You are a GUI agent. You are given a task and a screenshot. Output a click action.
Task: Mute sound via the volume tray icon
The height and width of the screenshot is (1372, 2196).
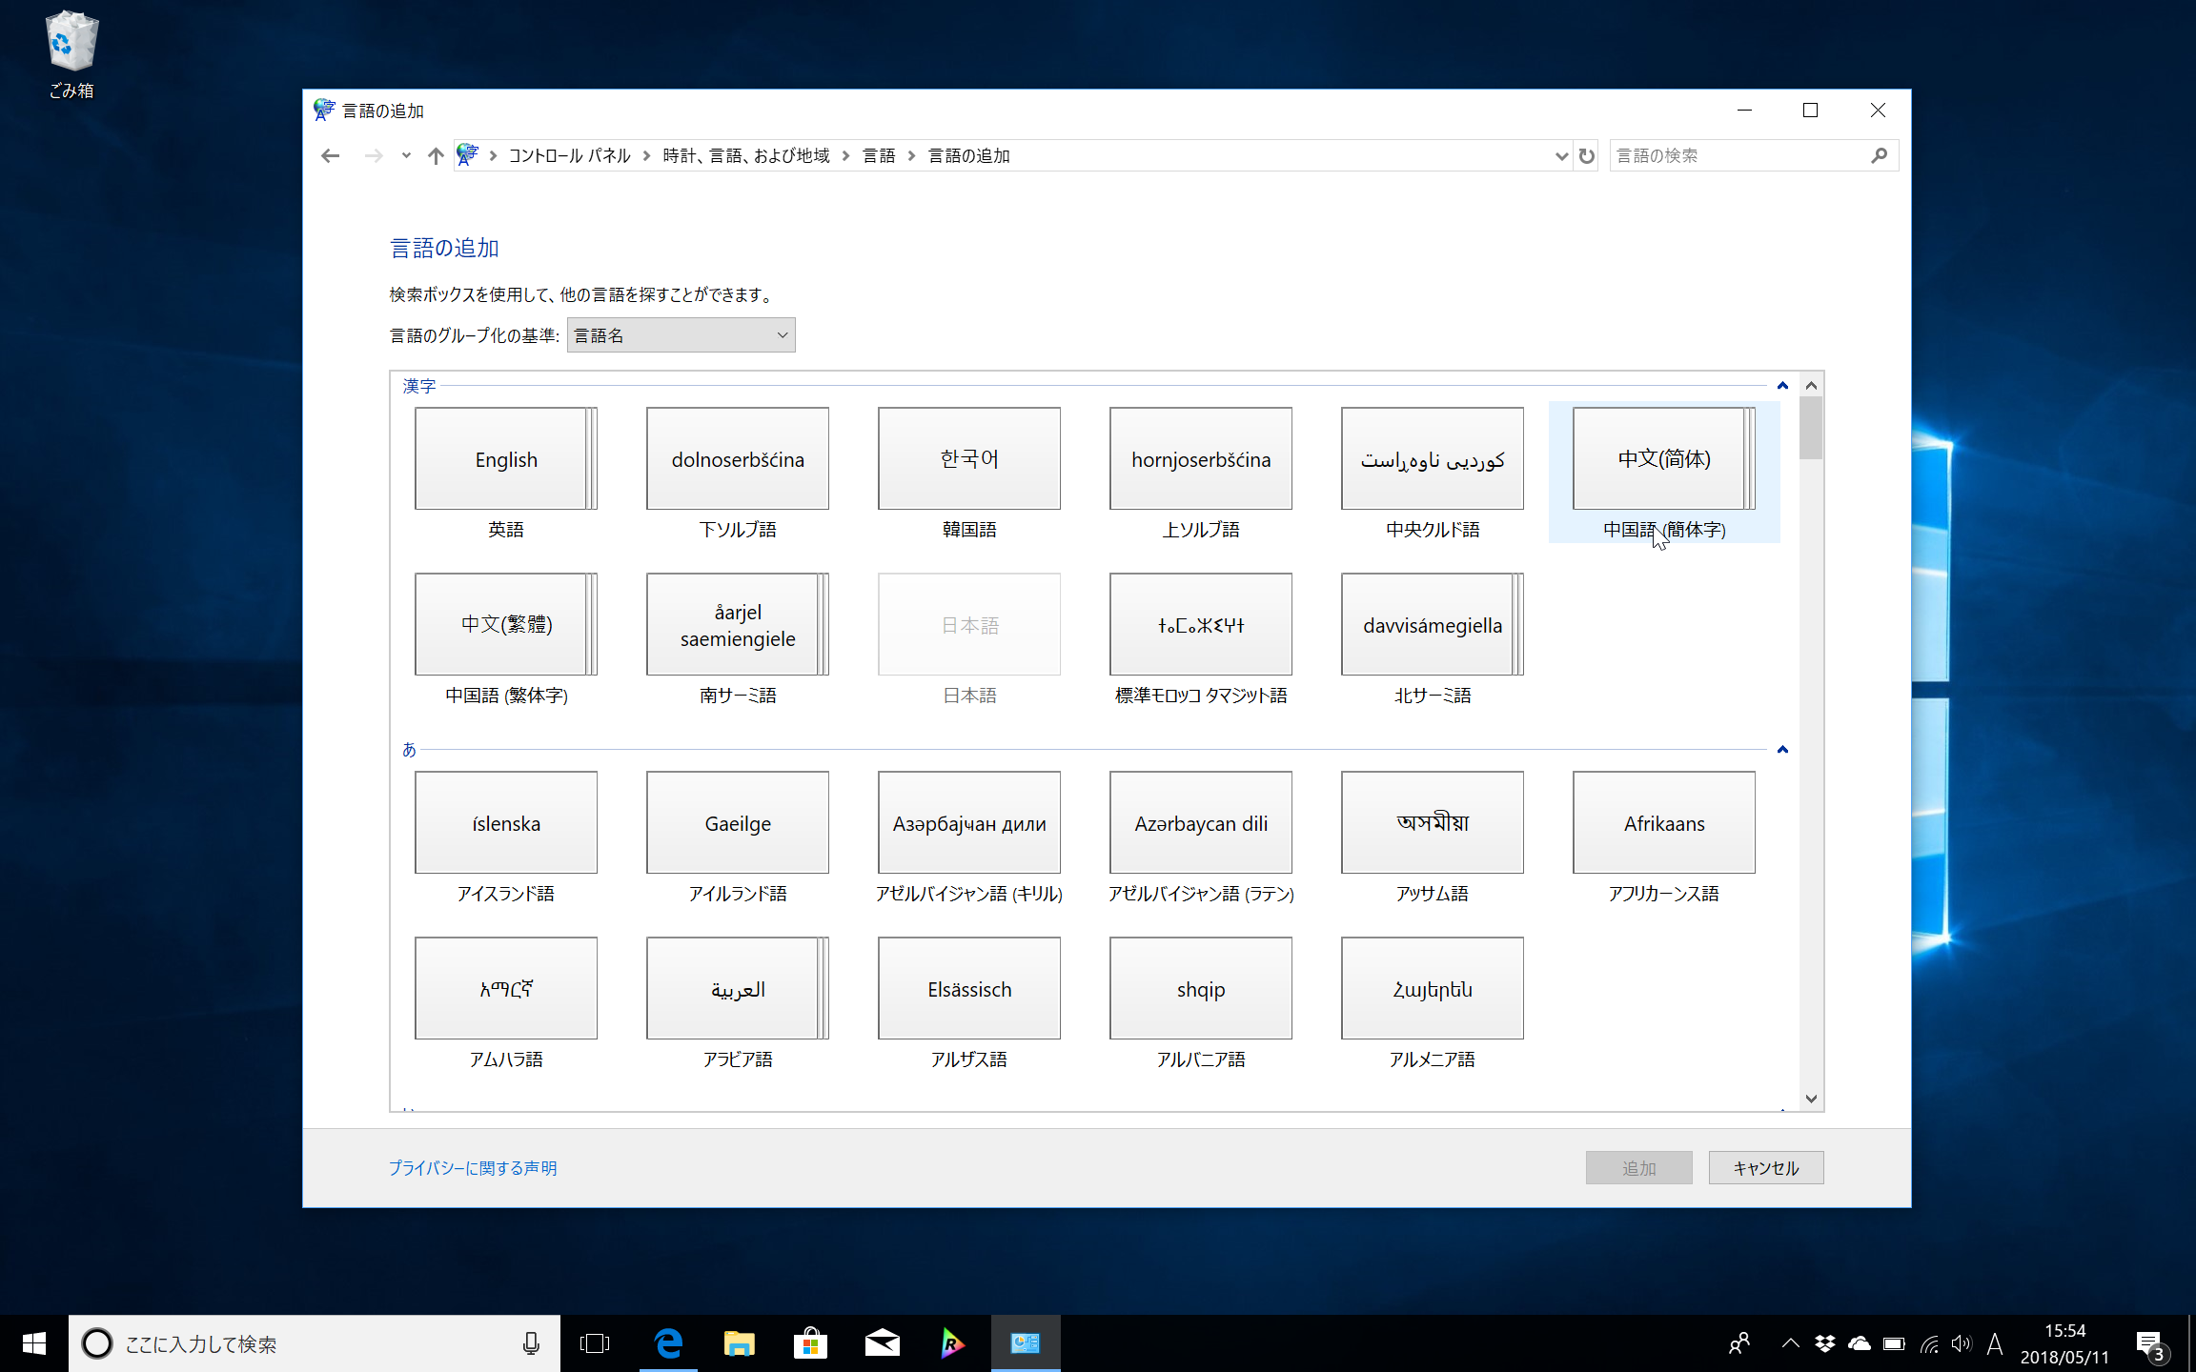click(1962, 1343)
